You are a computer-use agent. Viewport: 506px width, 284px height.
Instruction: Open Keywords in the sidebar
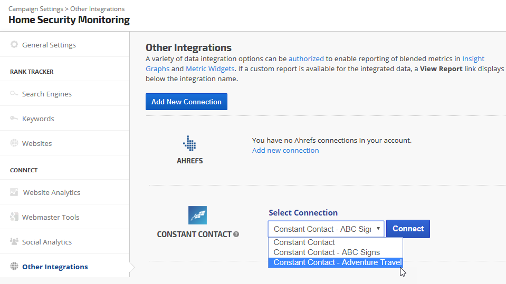coord(38,119)
